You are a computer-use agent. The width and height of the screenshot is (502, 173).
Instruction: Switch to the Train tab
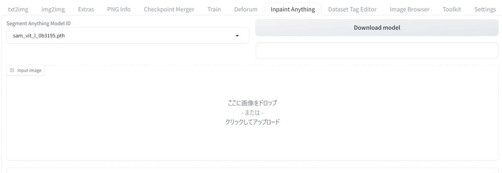pos(214,9)
